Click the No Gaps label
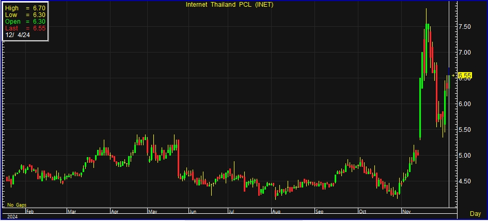Viewport: 488px width, 221px height. [17, 205]
